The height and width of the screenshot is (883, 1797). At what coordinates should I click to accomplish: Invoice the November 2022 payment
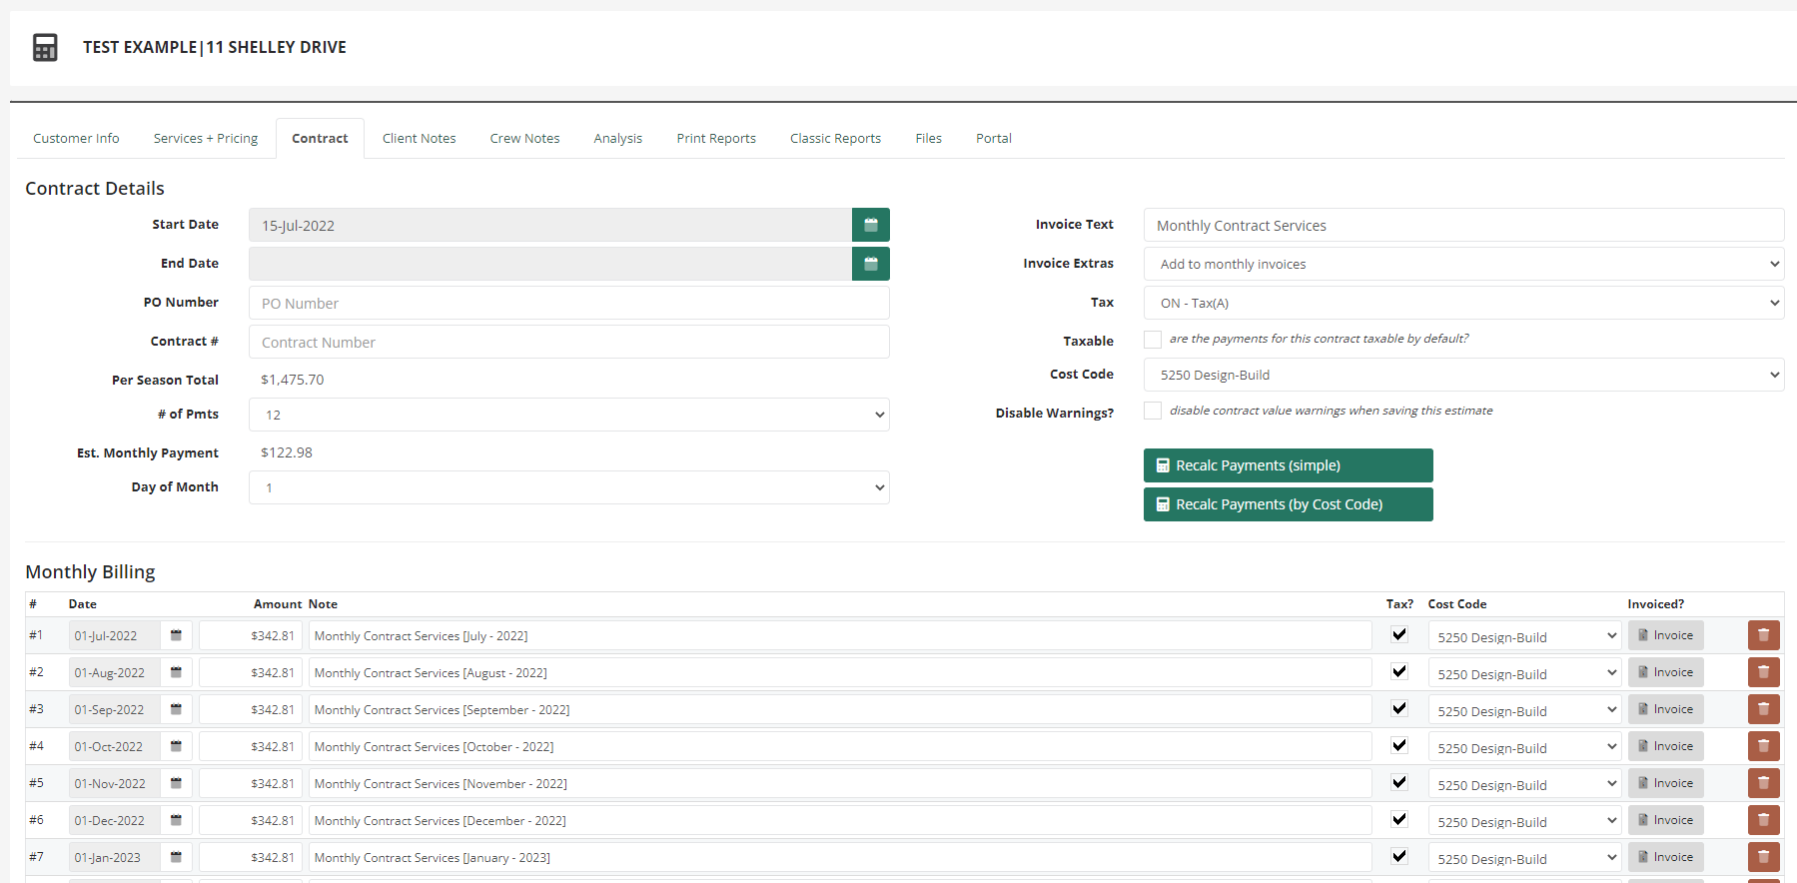click(x=1665, y=783)
